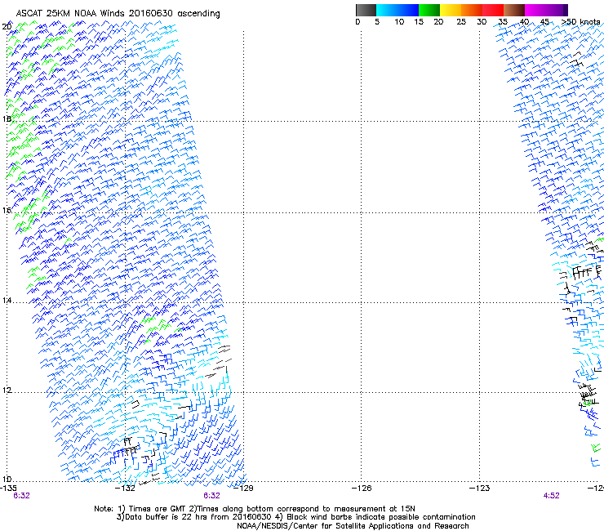
Task: Click the purple '4:52' swath time label
Action: (551, 496)
